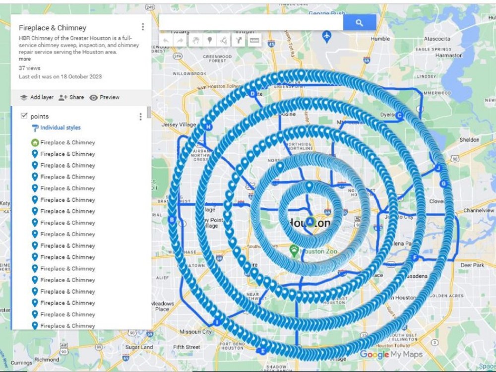Click the Meadows Place label on map
496x372 pixels.
[x=162, y=306]
